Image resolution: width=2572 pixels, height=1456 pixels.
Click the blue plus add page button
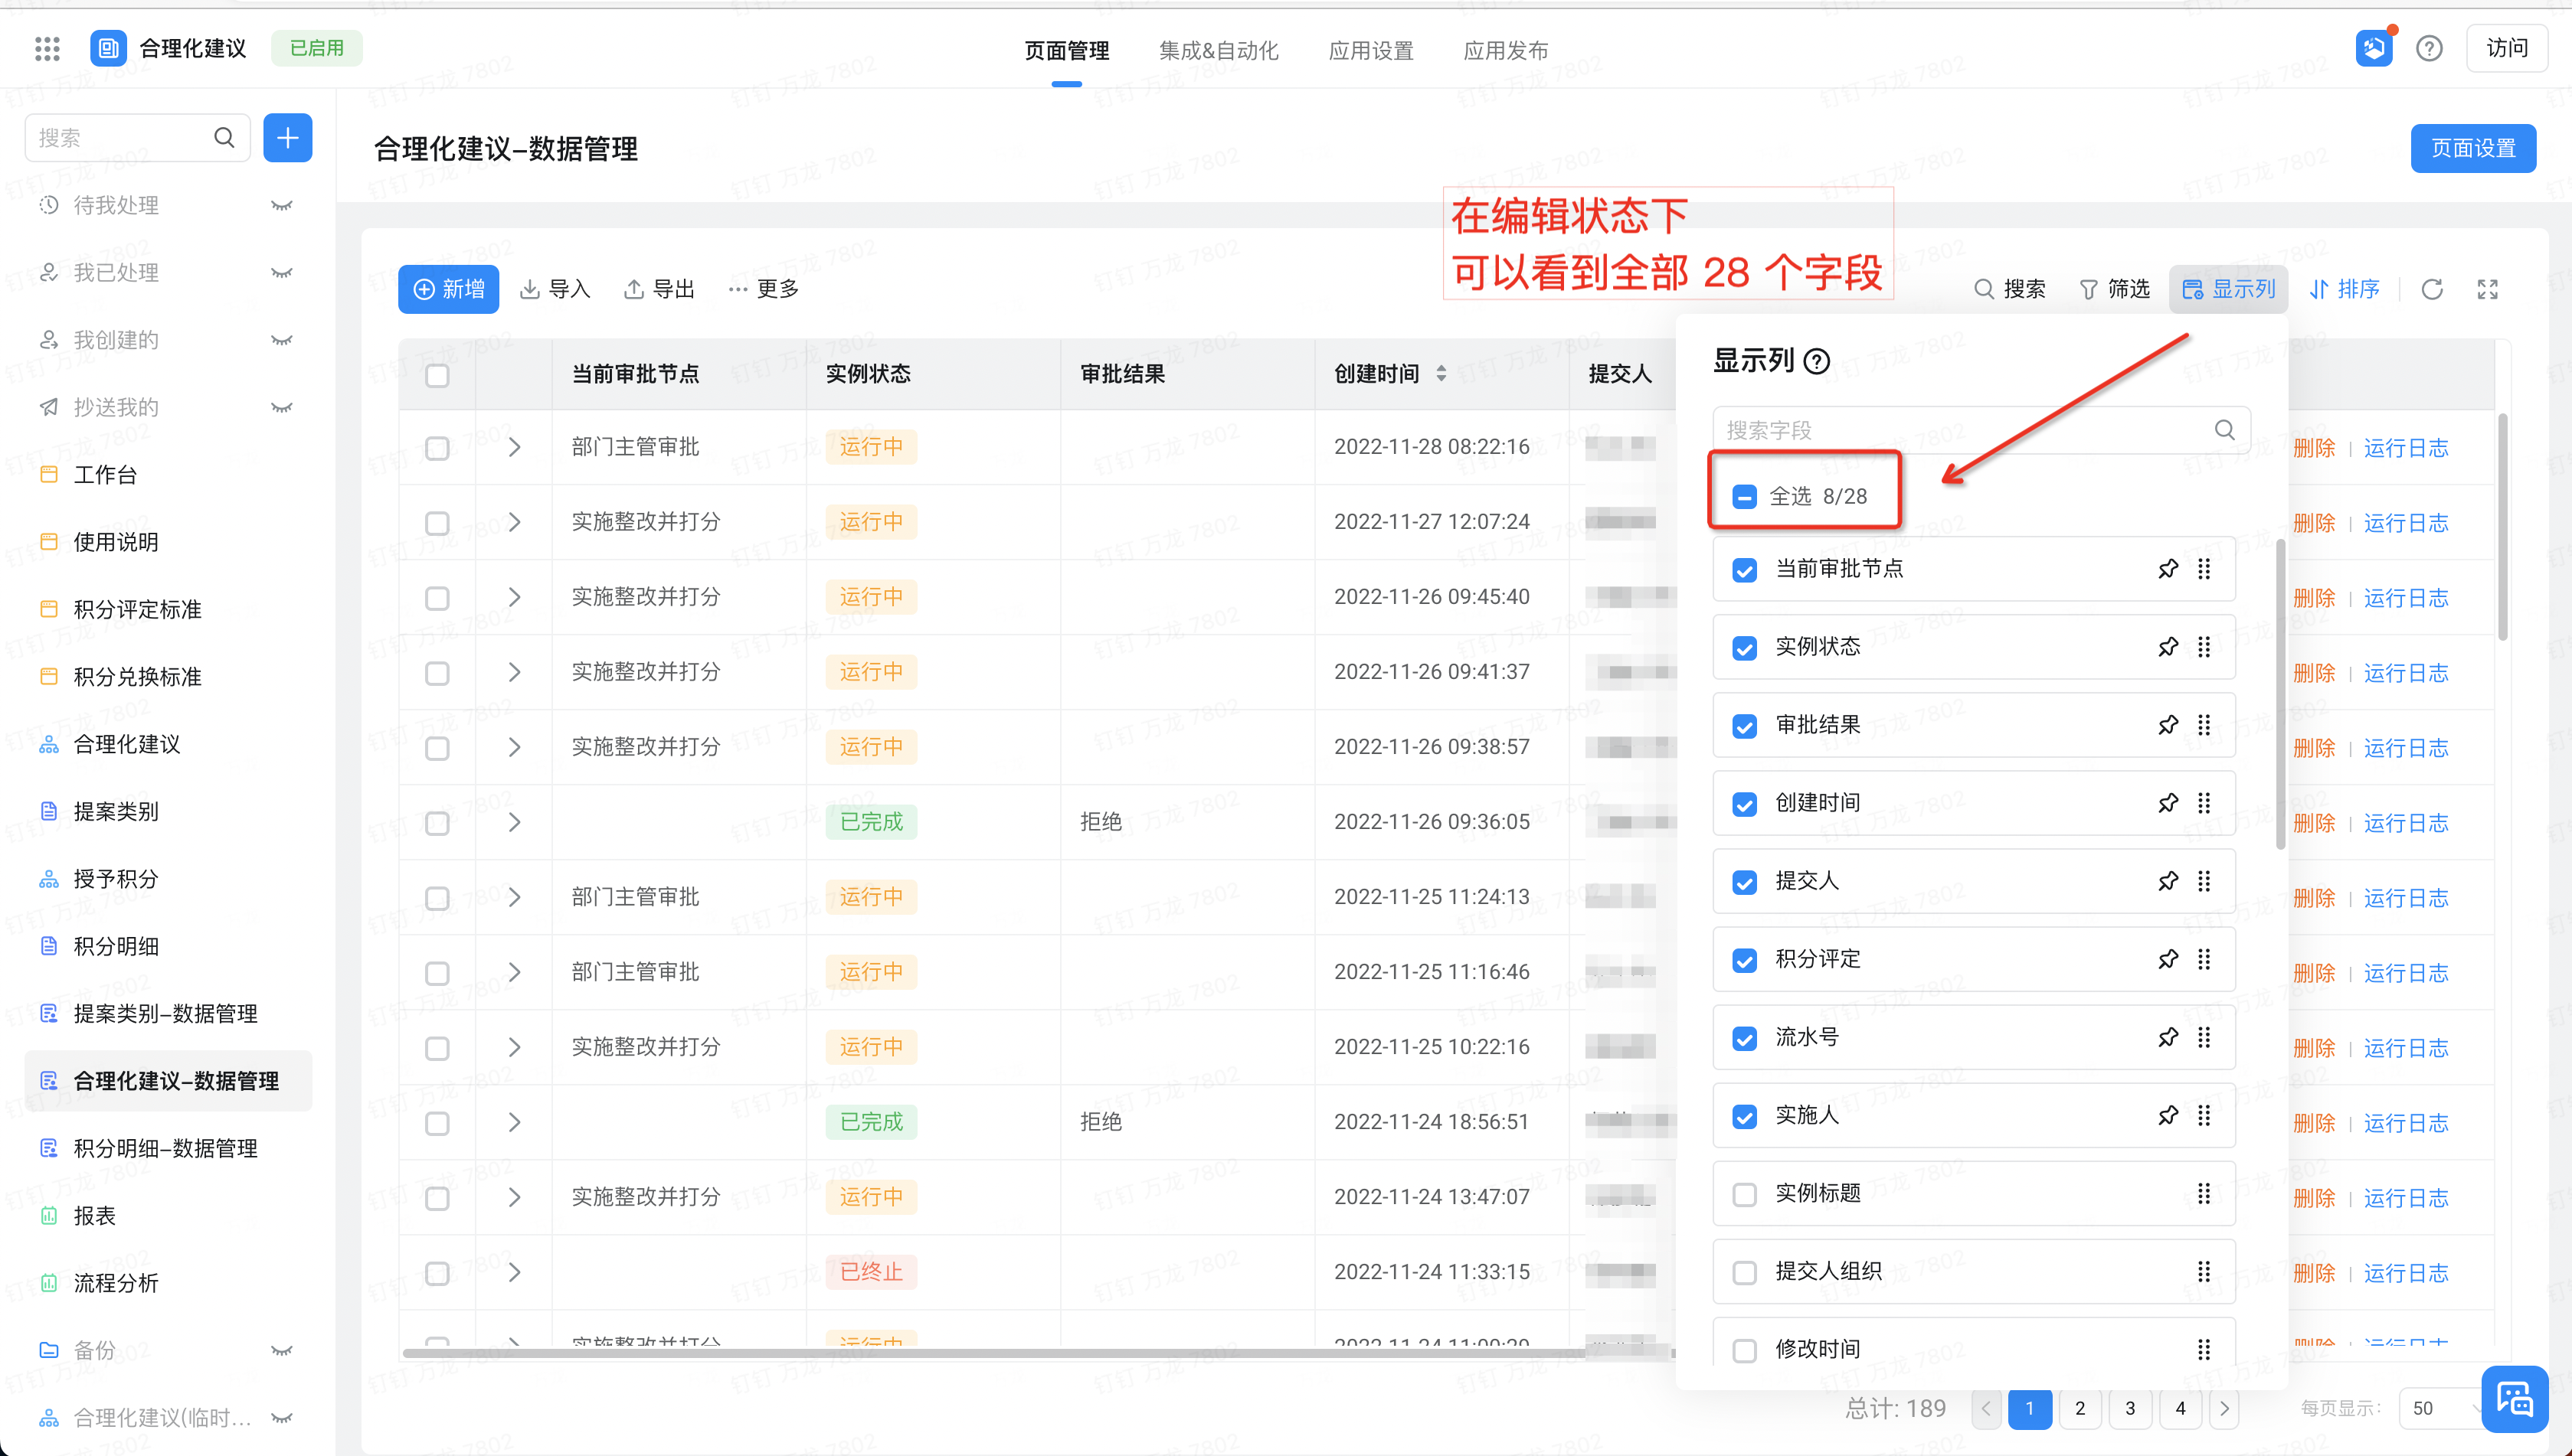point(287,137)
